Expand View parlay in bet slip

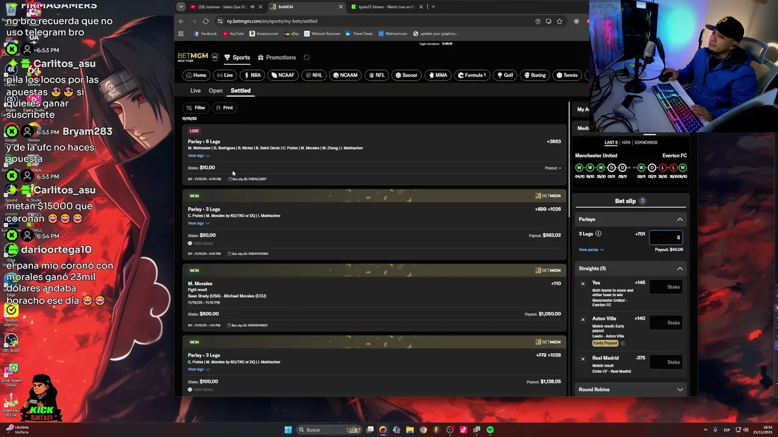pyautogui.click(x=591, y=249)
